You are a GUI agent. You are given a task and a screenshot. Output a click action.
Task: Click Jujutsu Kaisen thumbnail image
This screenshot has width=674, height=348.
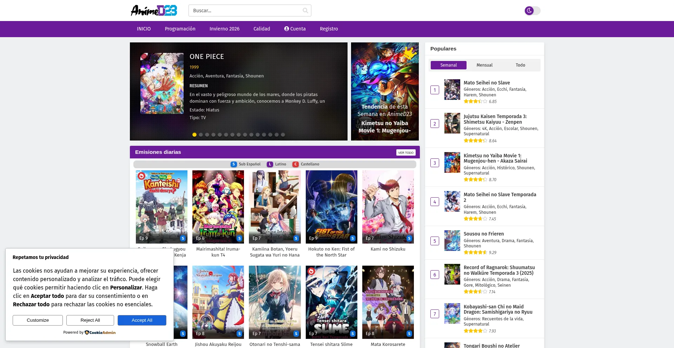pyautogui.click(x=452, y=123)
